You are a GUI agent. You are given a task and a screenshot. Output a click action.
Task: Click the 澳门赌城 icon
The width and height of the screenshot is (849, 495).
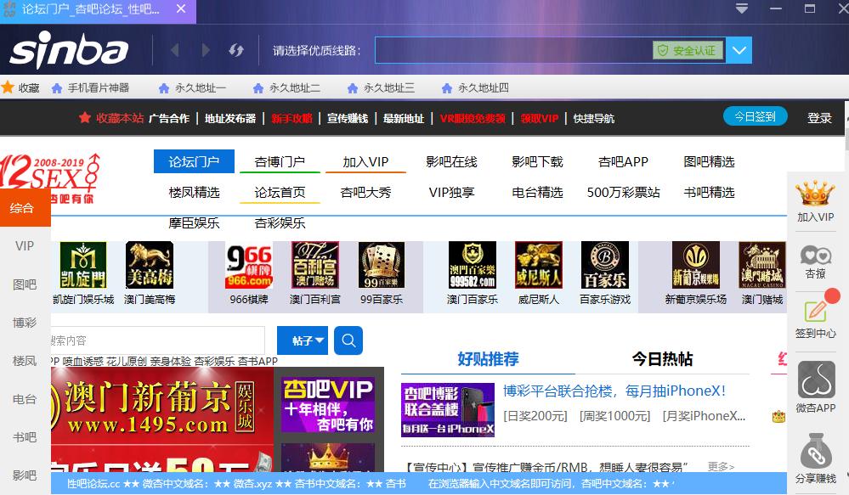(x=762, y=265)
